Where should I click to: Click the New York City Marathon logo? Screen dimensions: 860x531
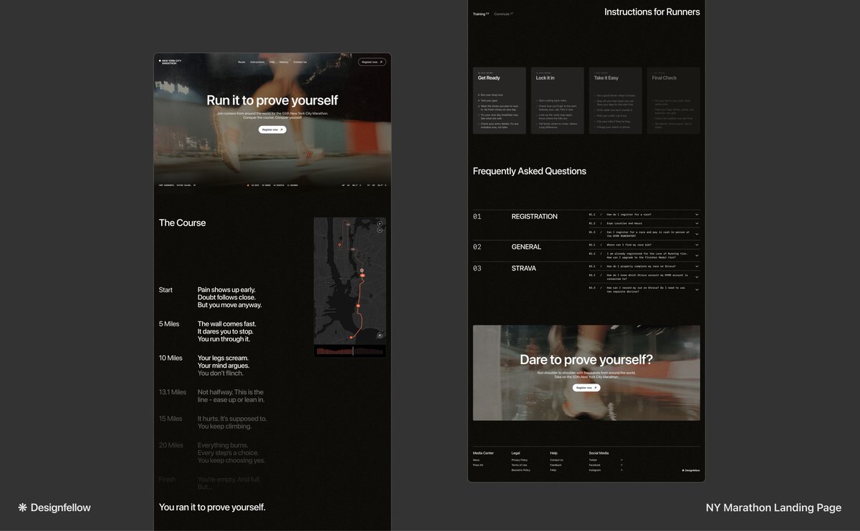[171, 62]
